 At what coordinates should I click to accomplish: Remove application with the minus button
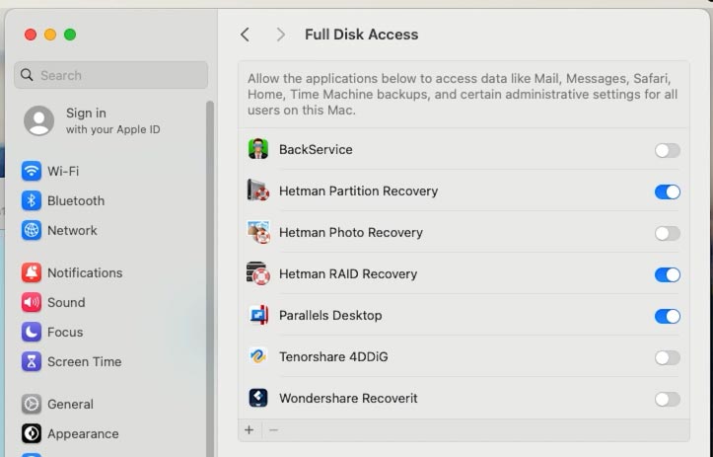(x=273, y=429)
